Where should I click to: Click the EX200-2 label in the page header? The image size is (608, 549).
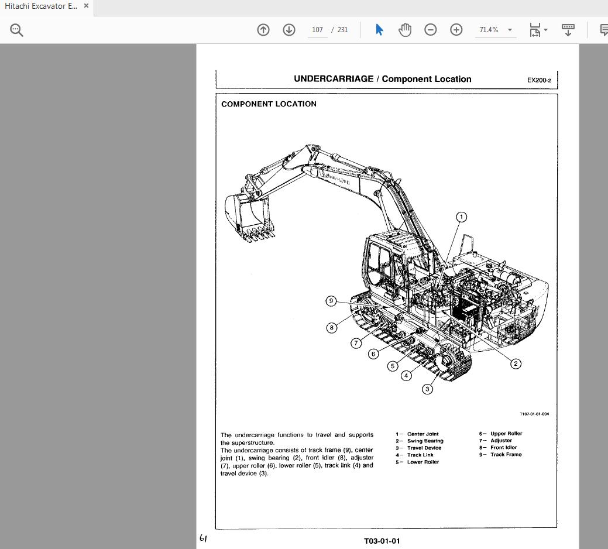tap(538, 80)
